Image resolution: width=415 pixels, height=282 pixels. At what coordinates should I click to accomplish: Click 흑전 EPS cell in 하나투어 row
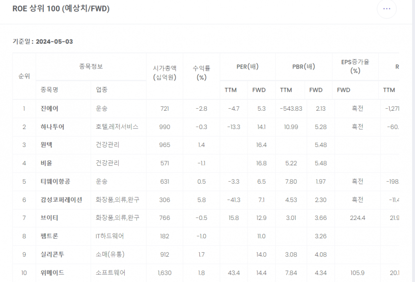coord(357,127)
